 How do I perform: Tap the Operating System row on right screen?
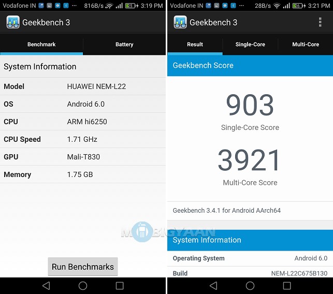point(250,258)
